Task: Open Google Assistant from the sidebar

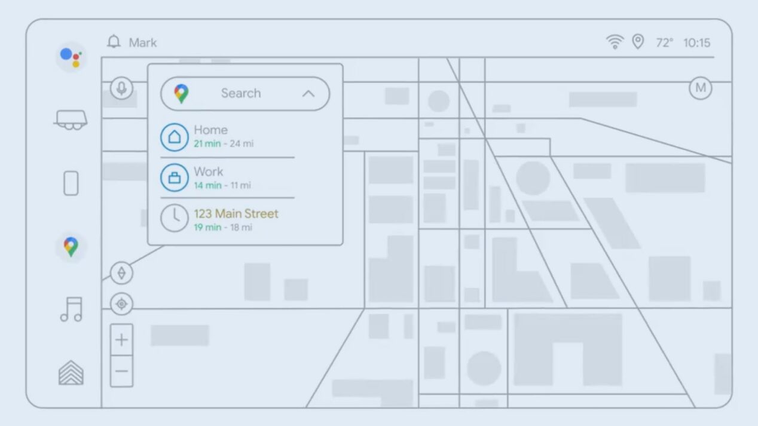Action: (71, 57)
